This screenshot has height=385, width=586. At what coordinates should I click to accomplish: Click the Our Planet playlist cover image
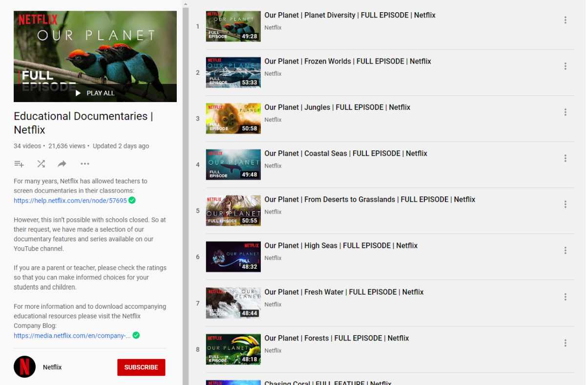coord(95,56)
